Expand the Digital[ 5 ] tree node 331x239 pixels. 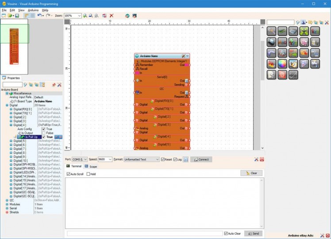coord(11,141)
